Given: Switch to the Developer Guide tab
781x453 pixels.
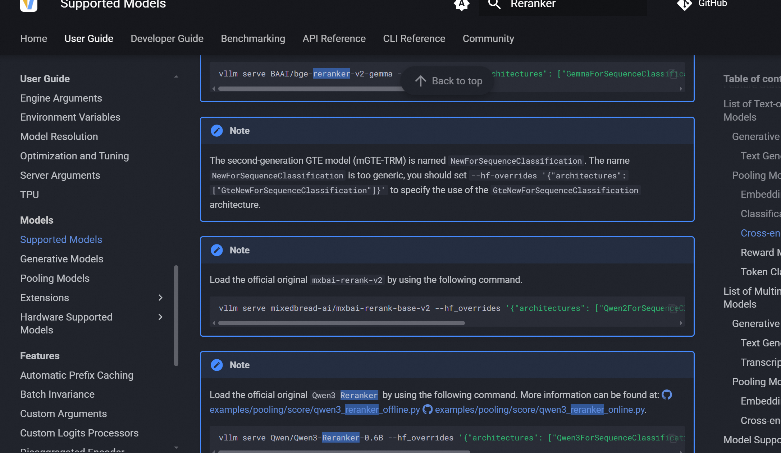Looking at the screenshot, I should point(167,38).
